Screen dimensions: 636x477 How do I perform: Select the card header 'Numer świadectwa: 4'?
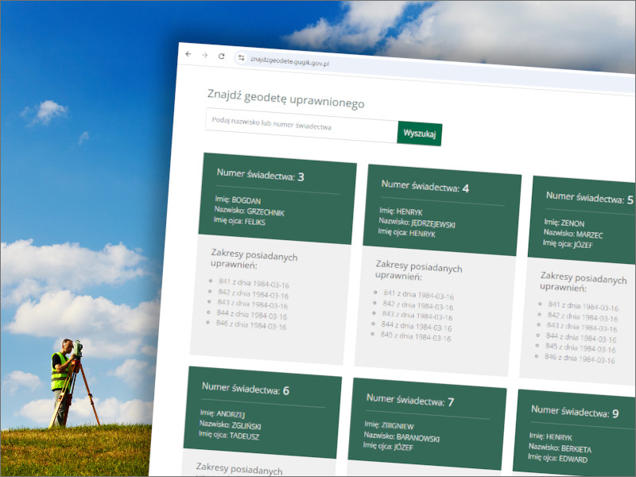tap(425, 186)
